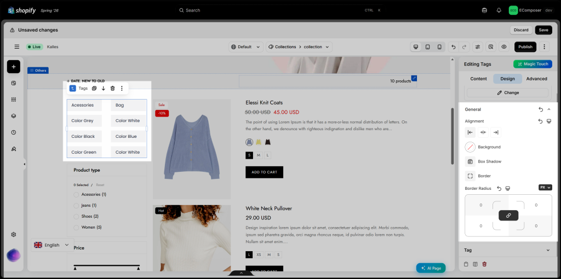Viewport: 561px width, 279px height.
Task: Delete the Tags element with trash icon
Action: (112, 88)
